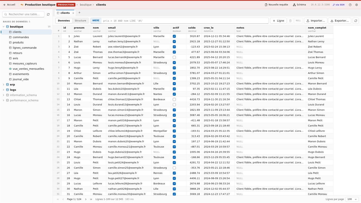The height and width of the screenshot is (203, 361).
Task: Open the help icon in top bar
Action: pyautogui.click(x=350, y=5)
